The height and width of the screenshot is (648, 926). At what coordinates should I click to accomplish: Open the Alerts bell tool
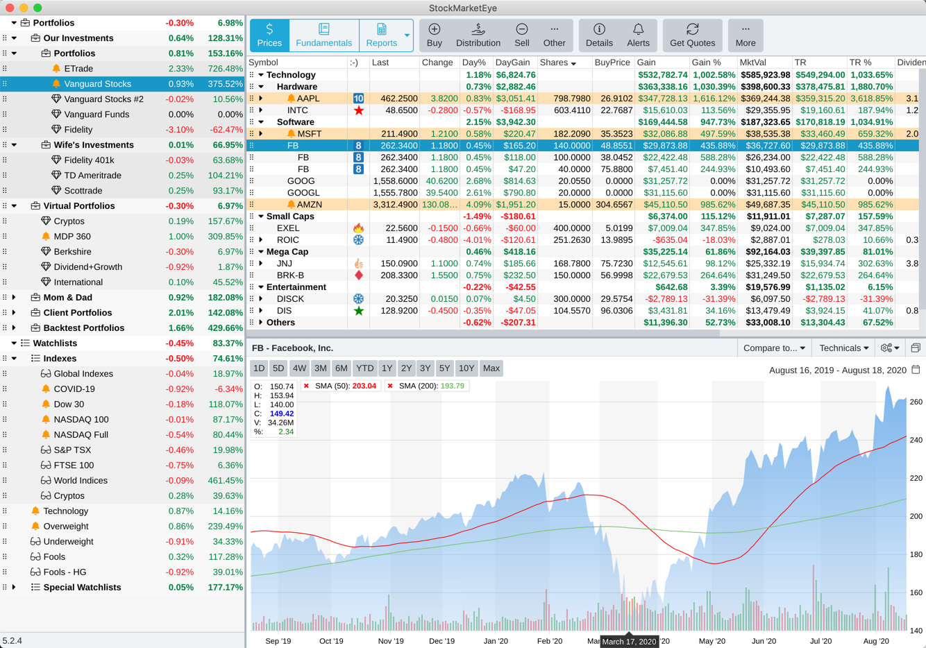click(638, 35)
